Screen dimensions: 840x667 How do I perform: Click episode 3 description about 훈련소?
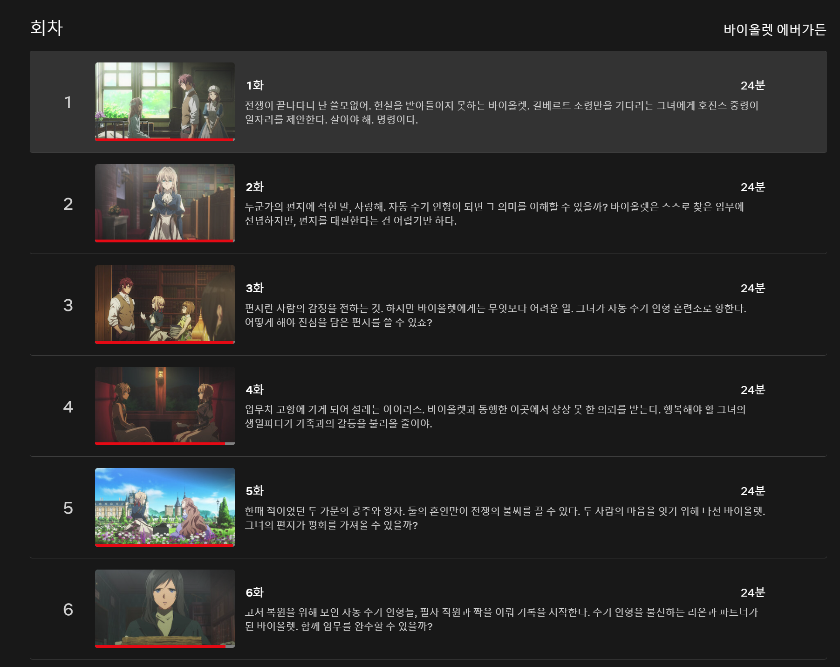[x=496, y=315]
